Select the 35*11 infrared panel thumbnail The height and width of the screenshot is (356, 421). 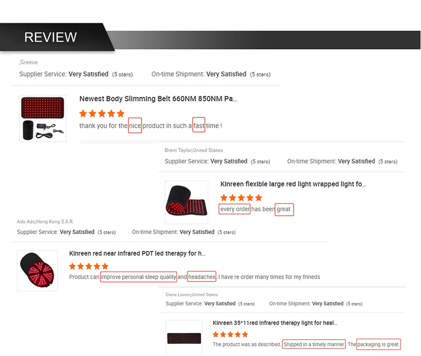184,338
